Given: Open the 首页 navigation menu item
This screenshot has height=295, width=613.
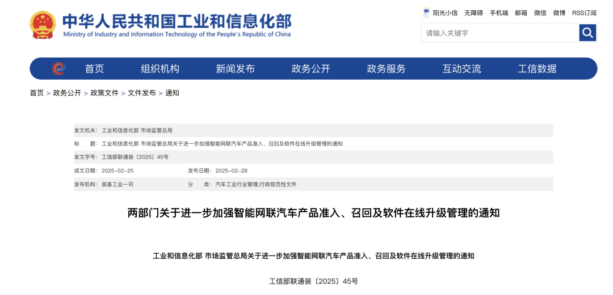Looking at the screenshot, I should (95, 69).
